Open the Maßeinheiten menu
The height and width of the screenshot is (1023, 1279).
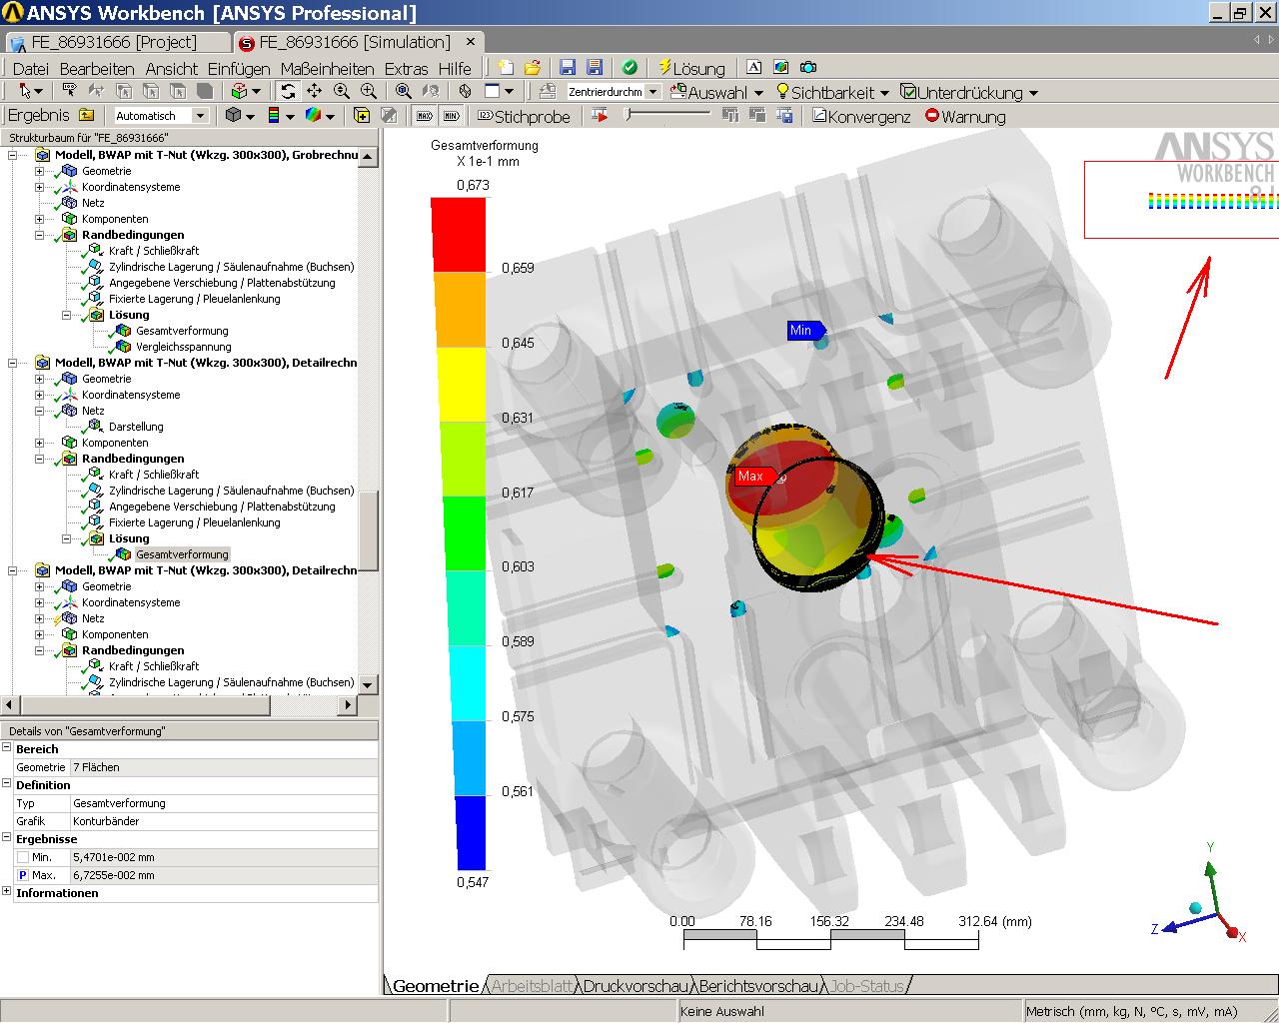click(x=327, y=68)
